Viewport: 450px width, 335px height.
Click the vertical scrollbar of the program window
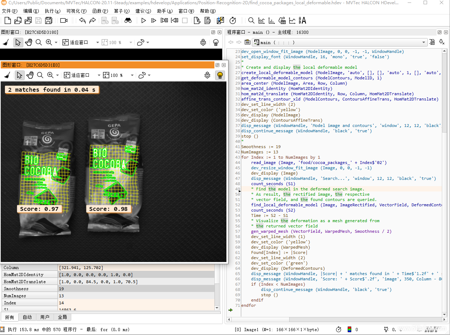click(x=445, y=182)
